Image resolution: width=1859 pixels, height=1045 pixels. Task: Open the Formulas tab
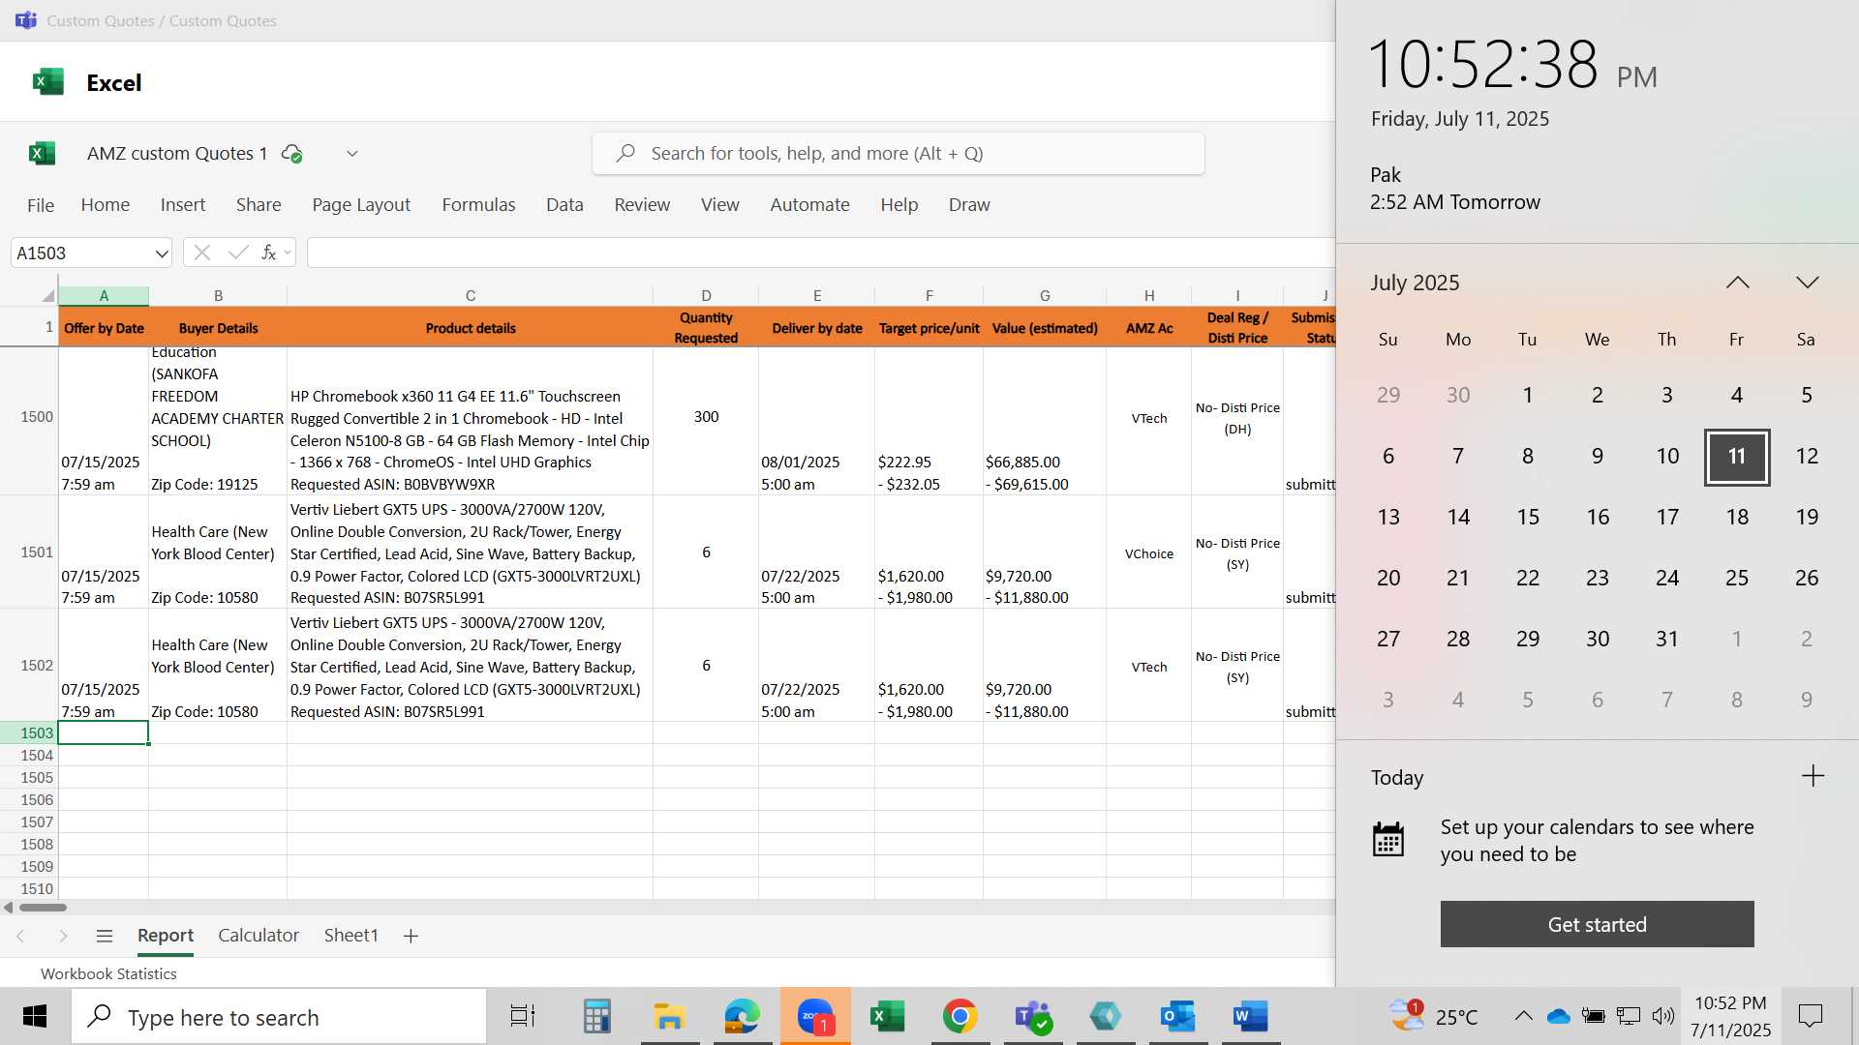tap(478, 204)
